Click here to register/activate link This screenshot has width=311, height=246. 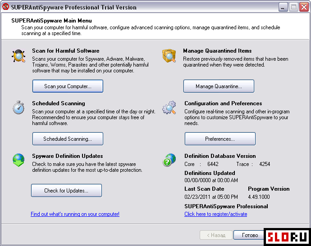tap(215, 214)
